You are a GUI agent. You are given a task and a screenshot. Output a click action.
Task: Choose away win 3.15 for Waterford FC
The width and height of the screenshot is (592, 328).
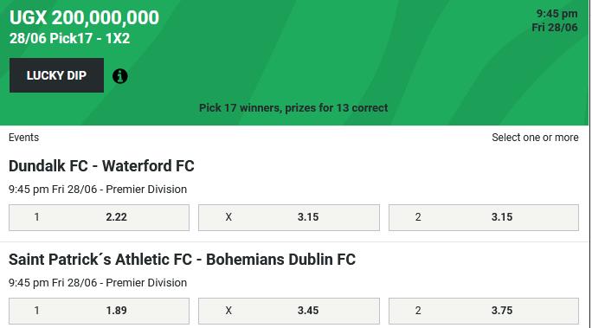[484, 217]
